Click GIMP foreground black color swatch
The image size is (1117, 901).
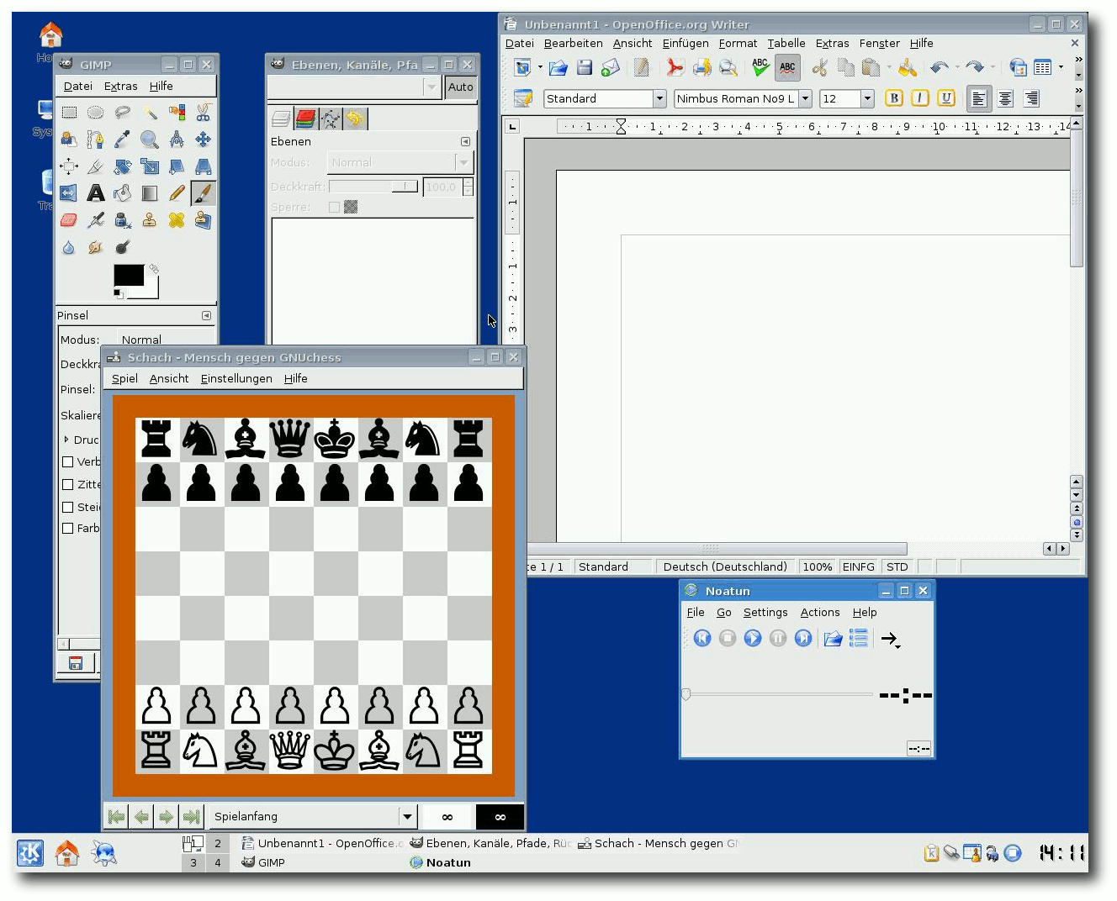pyautogui.click(x=129, y=275)
